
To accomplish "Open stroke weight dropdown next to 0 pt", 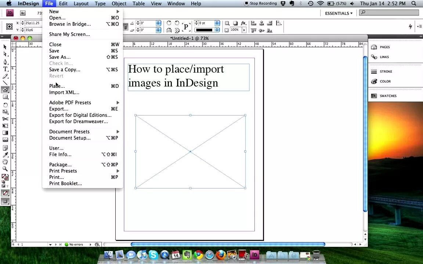I will [x=217, y=23].
